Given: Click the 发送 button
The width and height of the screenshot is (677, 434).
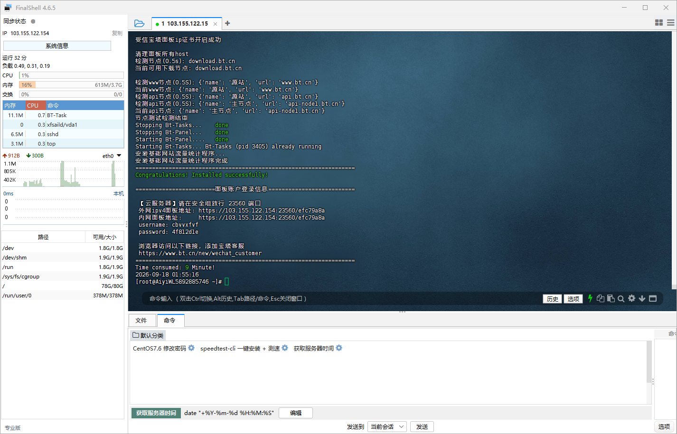Looking at the screenshot, I should pos(422,426).
